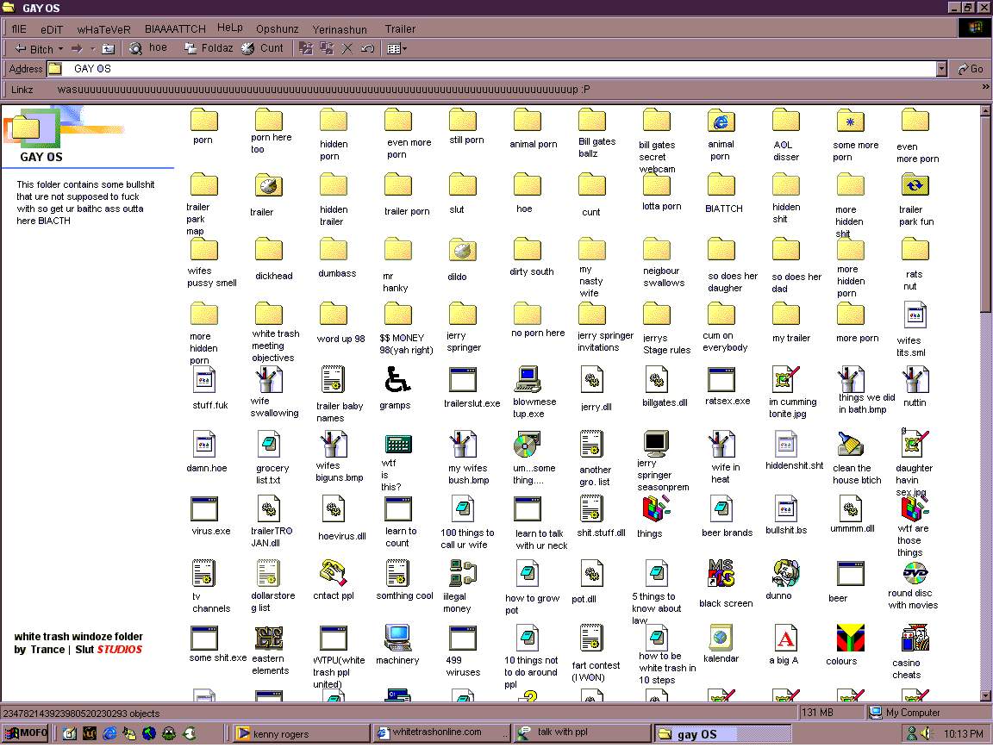
Task: Open the 'gramps' wheelchair icon
Action: pos(397,379)
